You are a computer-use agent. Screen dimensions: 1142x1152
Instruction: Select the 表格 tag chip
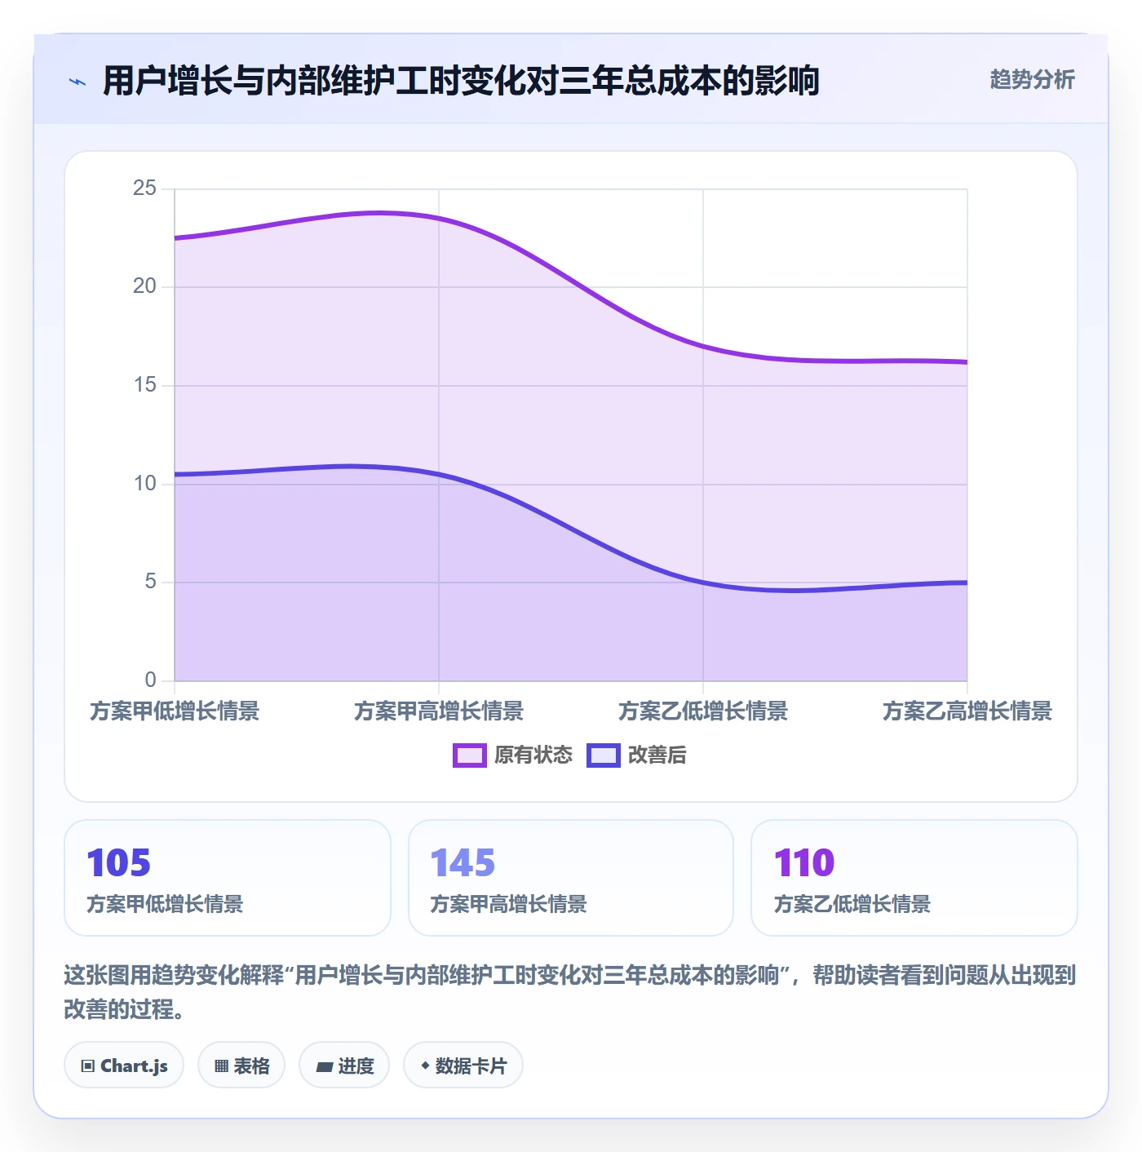(x=241, y=1066)
